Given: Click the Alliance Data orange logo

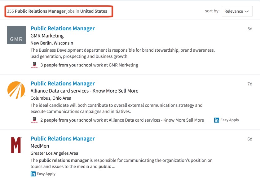Looking at the screenshot, I should (16, 90).
